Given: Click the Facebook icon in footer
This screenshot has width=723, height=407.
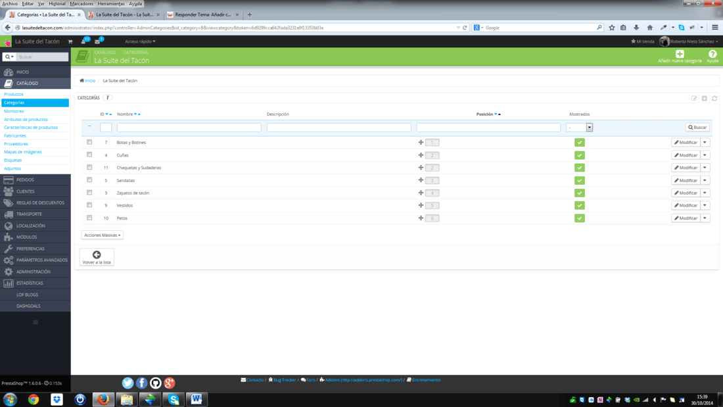Looking at the screenshot, I should 141,383.
